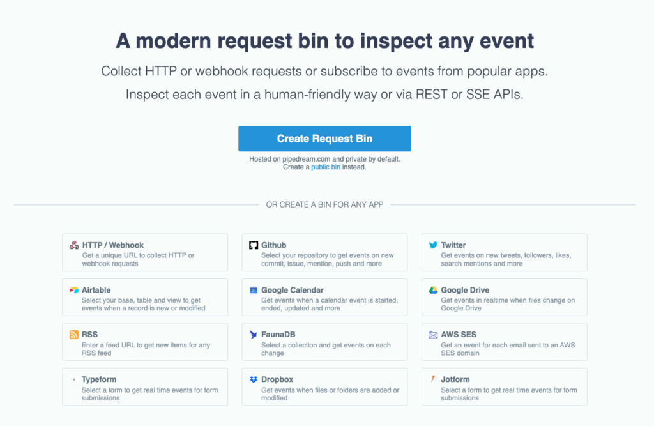Image resolution: width=654 pixels, height=426 pixels.
Task: Select the AWS SES card title
Action: (459, 335)
